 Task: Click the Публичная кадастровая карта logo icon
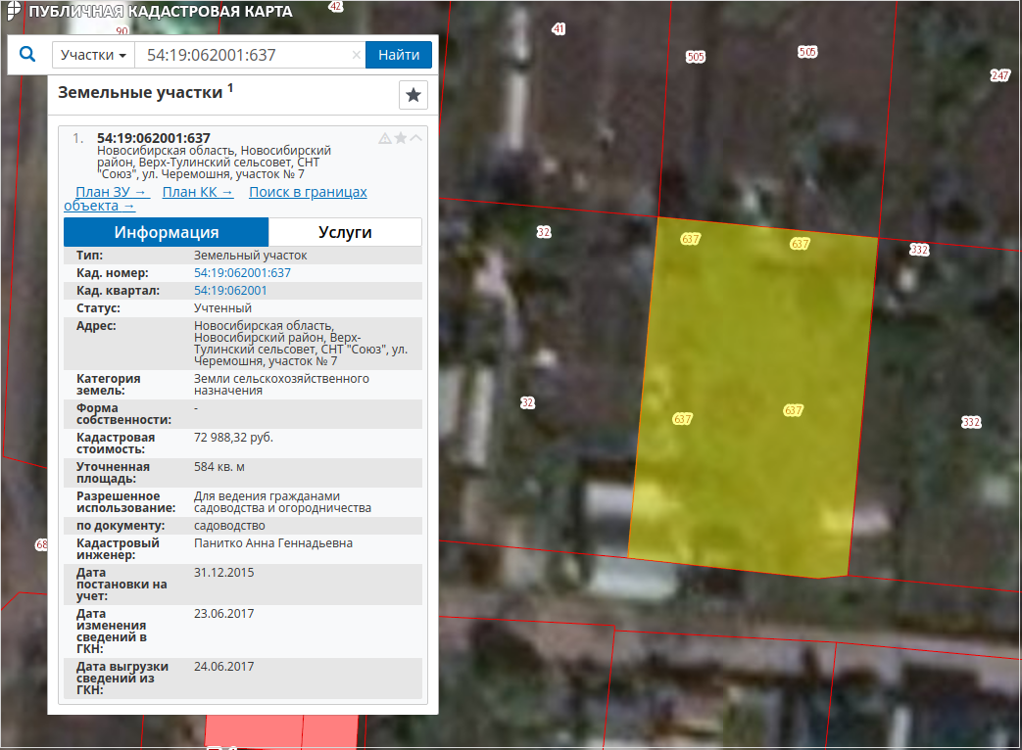(x=13, y=11)
